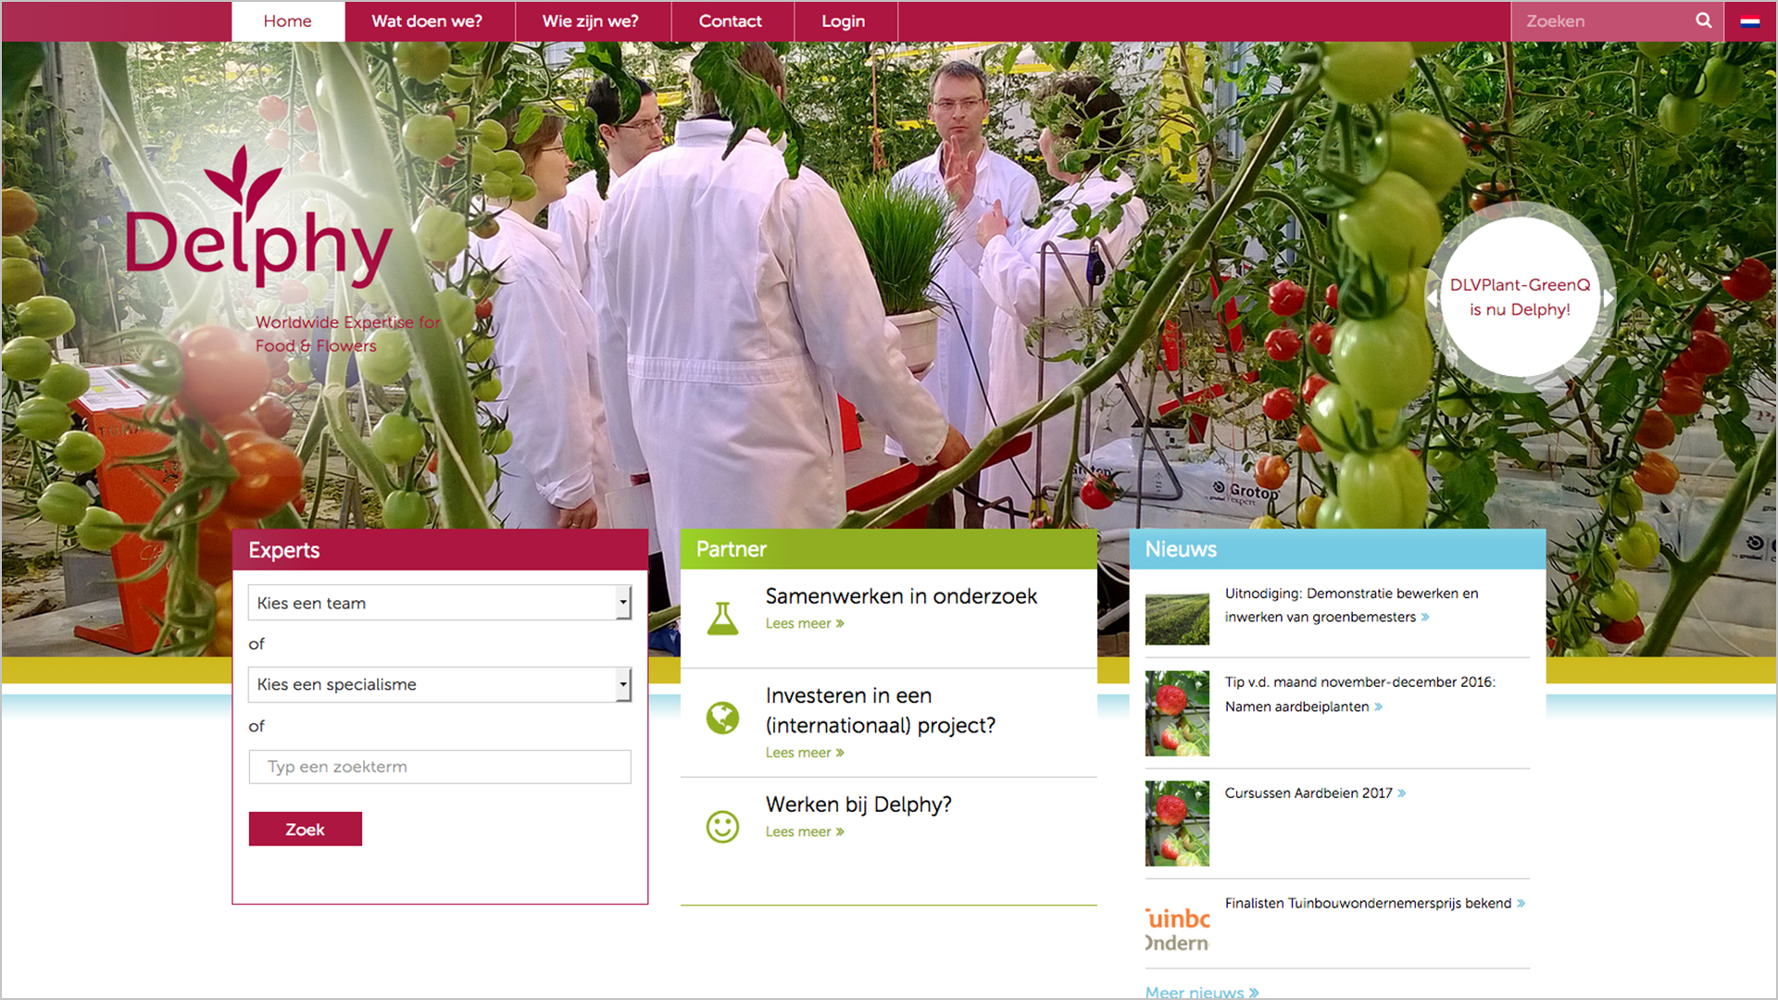The height and width of the screenshot is (1000, 1778).
Task: Open the Wie zijn we? menu
Action: tap(590, 21)
